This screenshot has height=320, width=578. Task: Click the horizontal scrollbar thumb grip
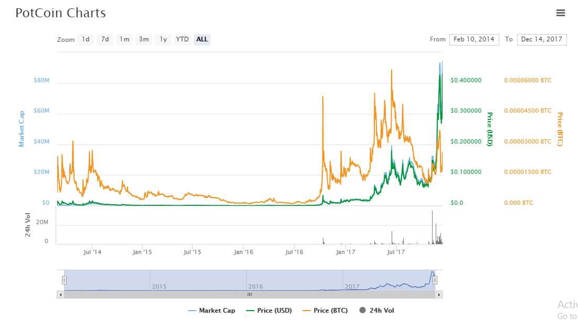click(249, 295)
